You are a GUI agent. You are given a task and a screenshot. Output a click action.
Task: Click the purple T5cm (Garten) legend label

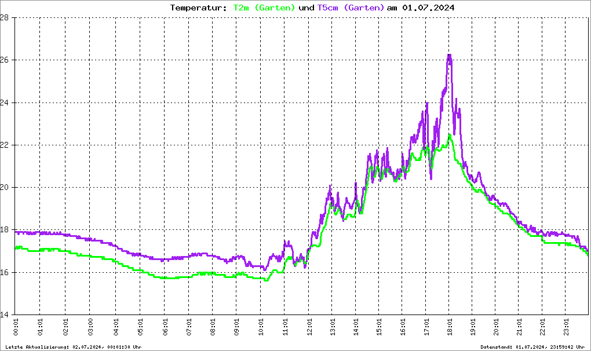click(x=351, y=8)
